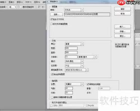The width and height of the screenshot is (140, 111).
Task: Click the Width field showing 500
Action: 71,48
